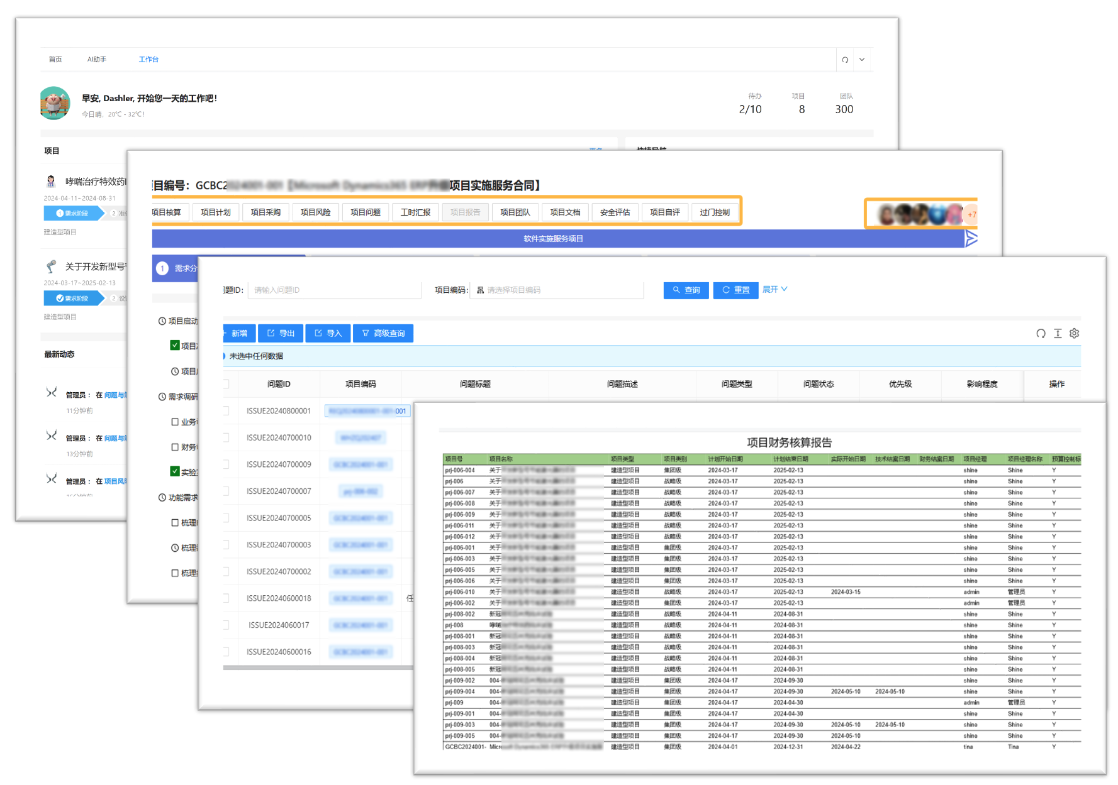Viewport: 1118px width, 785px height.
Task: Click the refresh icon above the issue table
Action: pyautogui.click(x=1041, y=334)
